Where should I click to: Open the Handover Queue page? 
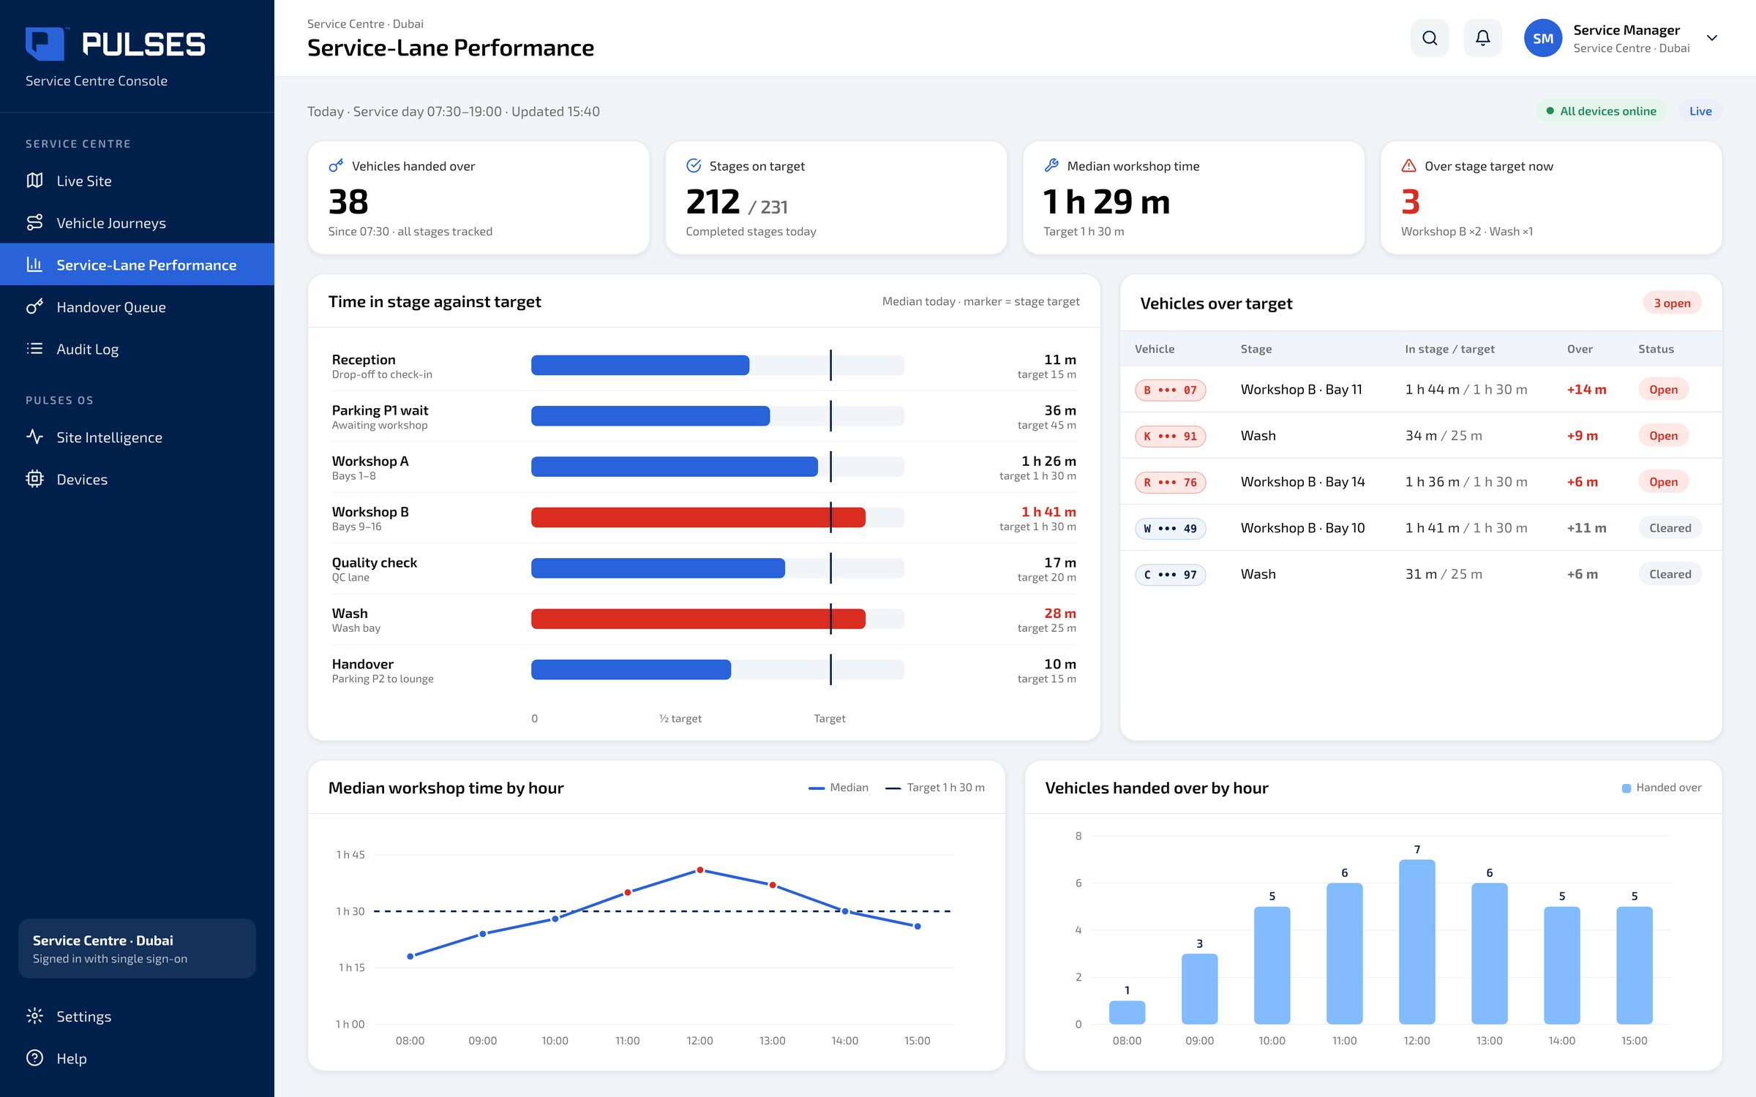[137, 306]
